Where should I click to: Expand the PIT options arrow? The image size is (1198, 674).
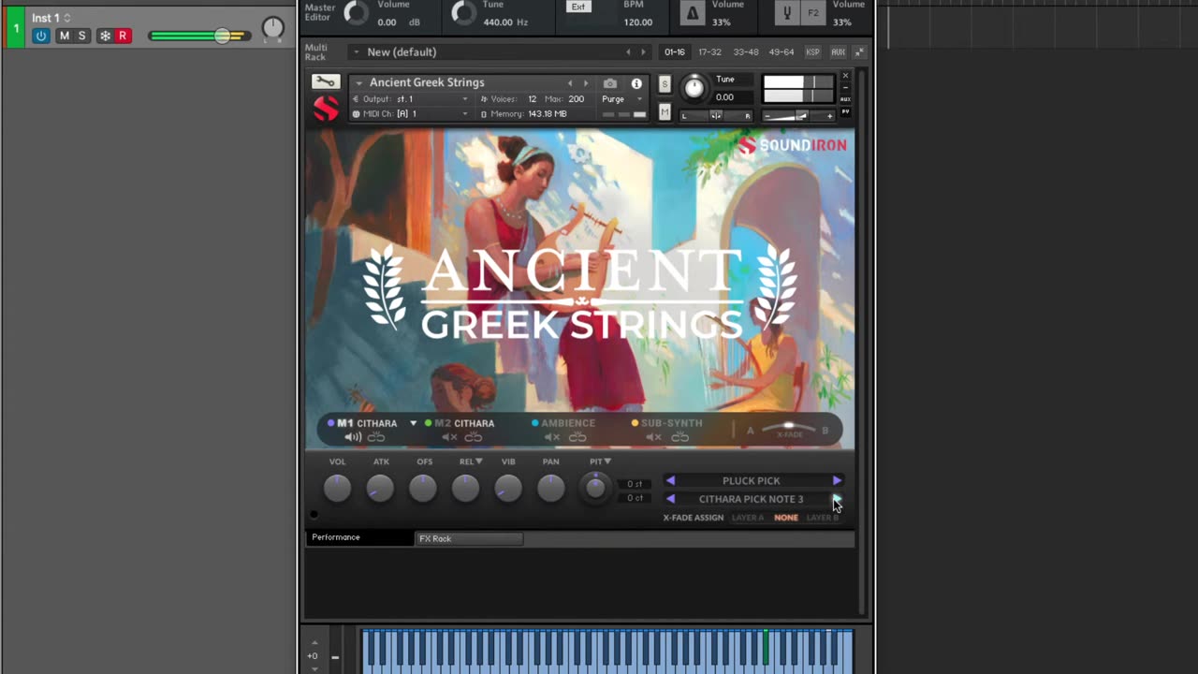(x=607, y=462)
